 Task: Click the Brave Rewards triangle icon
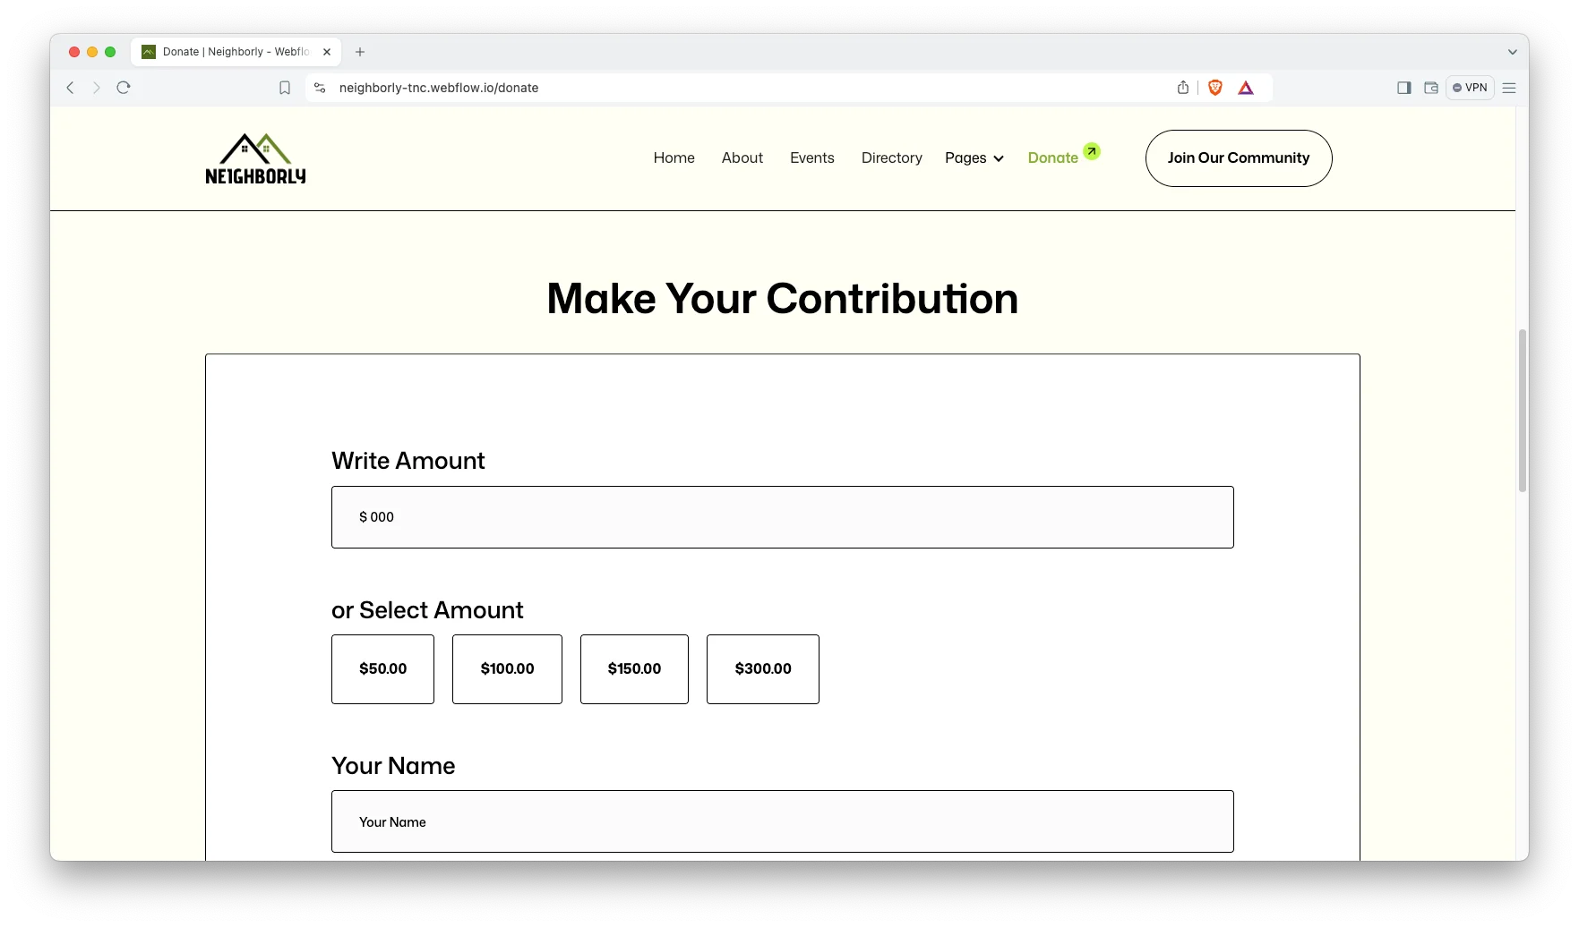click(x=1246, y=88)
